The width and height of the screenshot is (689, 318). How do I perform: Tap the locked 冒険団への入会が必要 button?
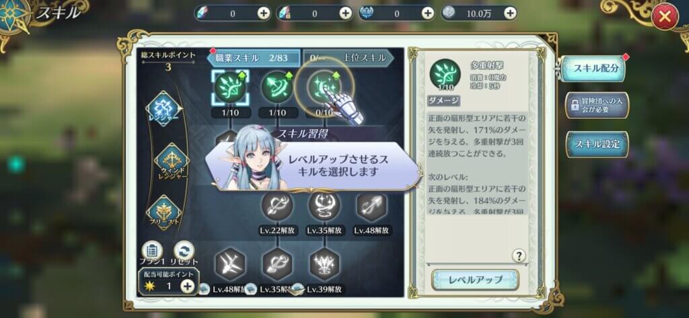[x=597, y=106]
